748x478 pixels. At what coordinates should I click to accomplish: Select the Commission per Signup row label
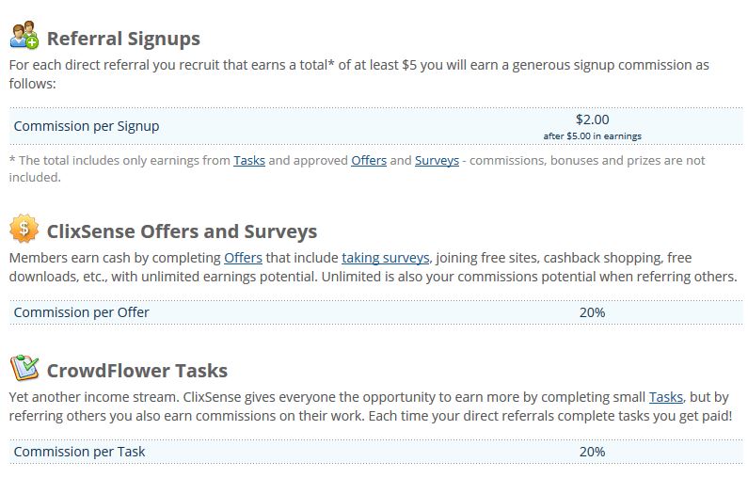(x=87, y=126)
